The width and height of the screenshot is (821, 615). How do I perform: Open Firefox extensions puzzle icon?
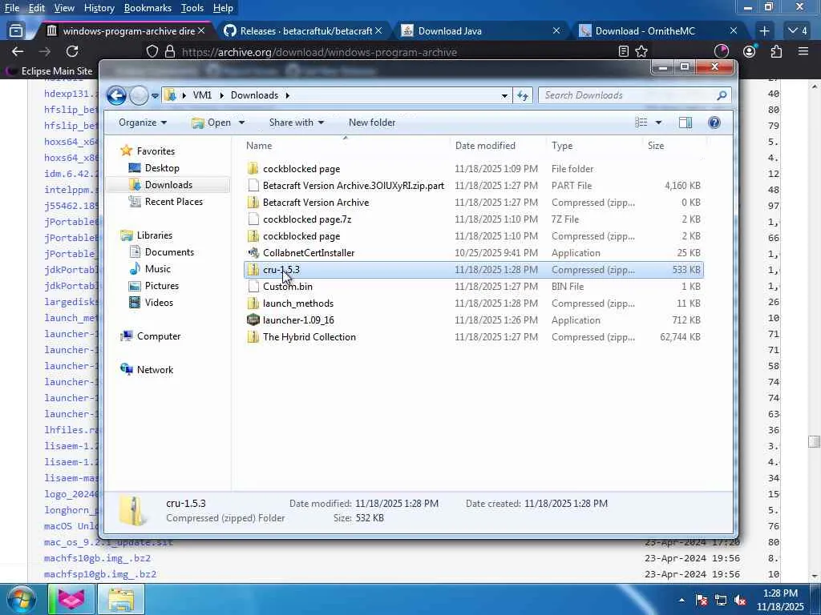click(776, 51)
